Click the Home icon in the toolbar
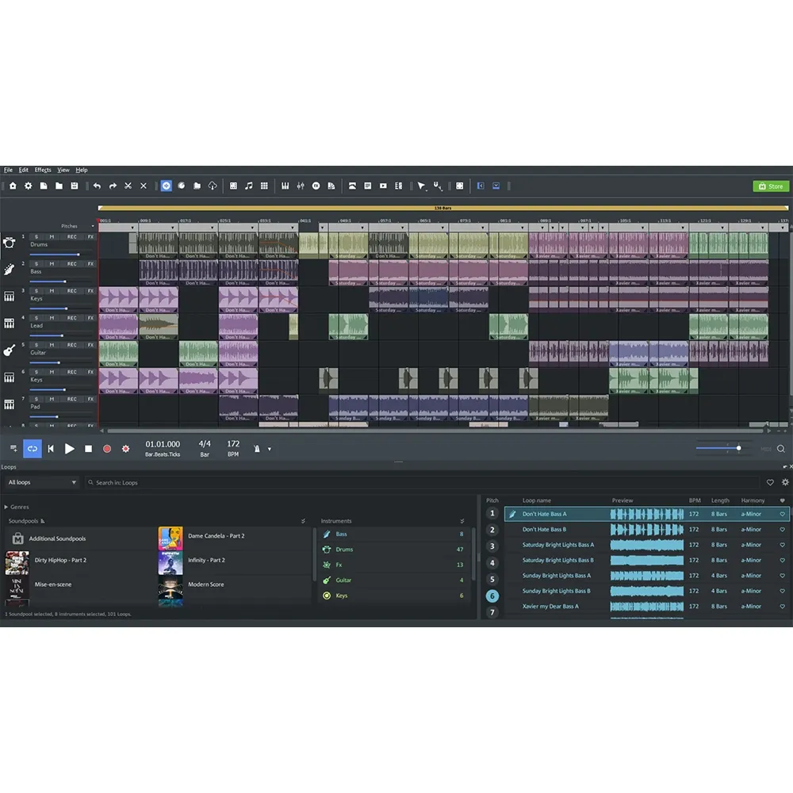Image resolution: width=793 pixels, height=793 pixels. point(13,186)
